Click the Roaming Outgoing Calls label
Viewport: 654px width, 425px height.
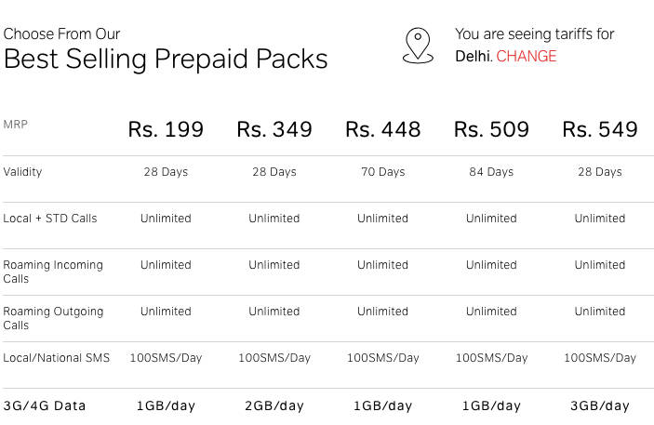(52, 318)
